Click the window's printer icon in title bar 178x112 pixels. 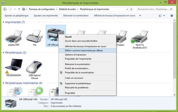(3, 3)
